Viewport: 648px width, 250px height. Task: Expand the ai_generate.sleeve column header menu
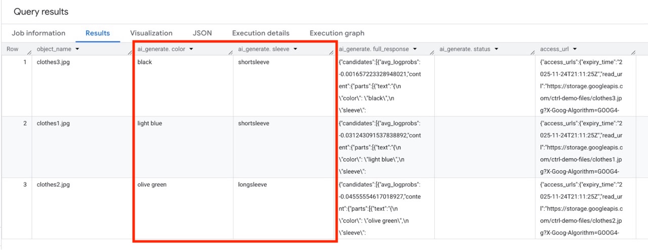coord(295,49)
